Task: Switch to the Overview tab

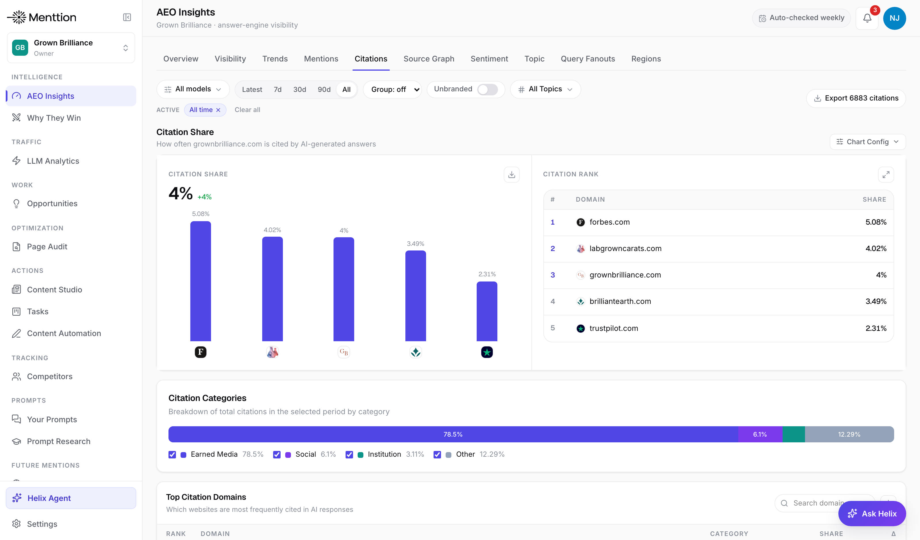Action: coord(181,59)
